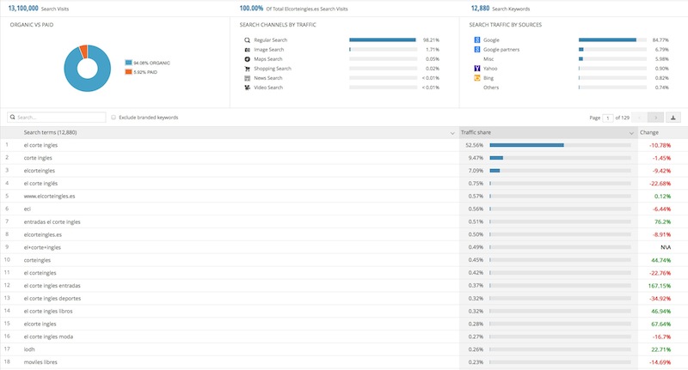Image resolution: width=688 pixels, height=370 pixels.
Task: Click the 12,880 Search Keywords figure
Action: tap(480, 9)
